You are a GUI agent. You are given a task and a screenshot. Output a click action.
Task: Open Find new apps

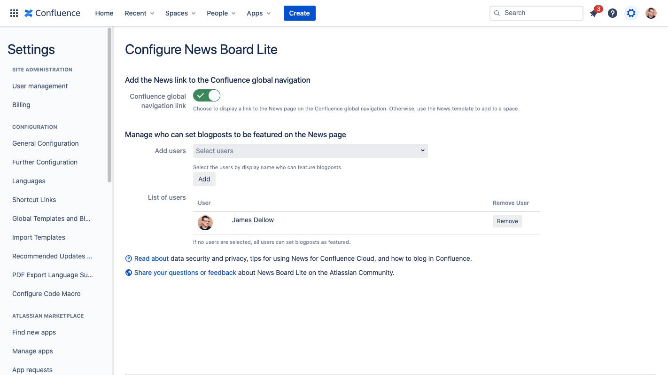[x=34, y=332]
